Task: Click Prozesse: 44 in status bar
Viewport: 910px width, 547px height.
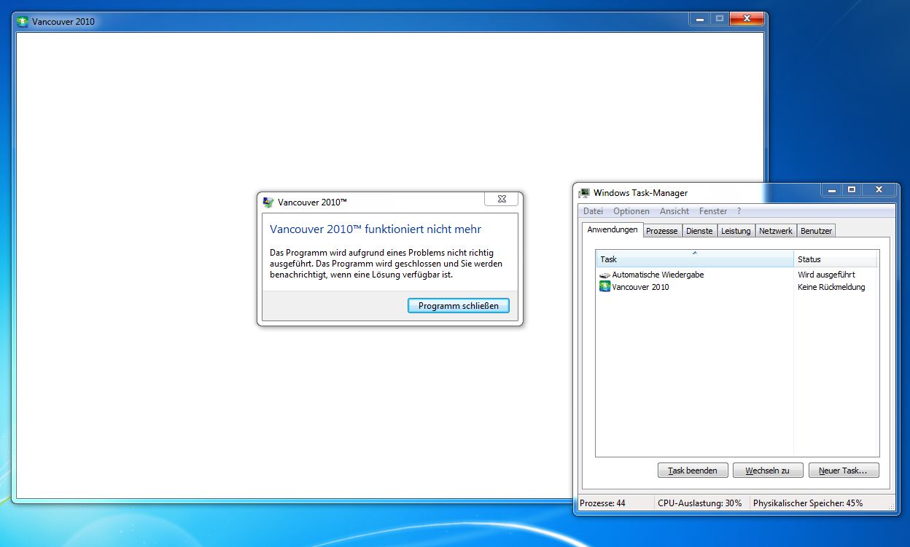Action: (602, 503)
